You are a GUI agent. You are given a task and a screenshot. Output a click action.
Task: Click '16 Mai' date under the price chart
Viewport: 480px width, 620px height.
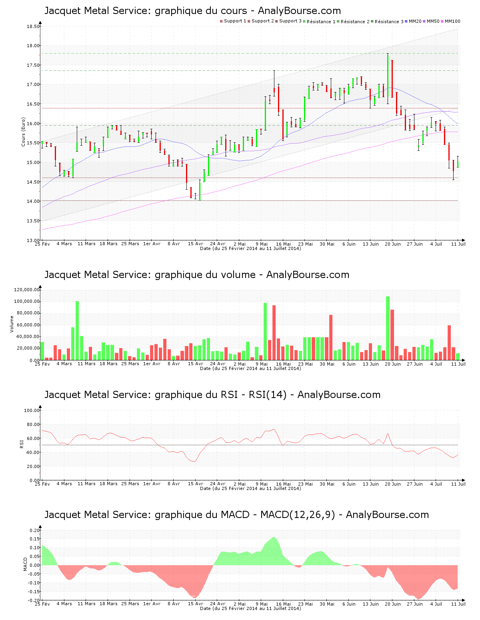pos(284,244)
